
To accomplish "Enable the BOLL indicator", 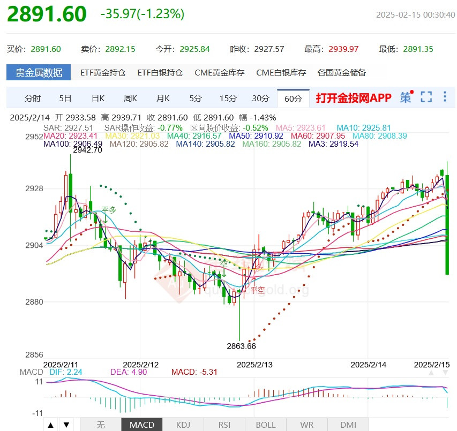I will 266,425.
